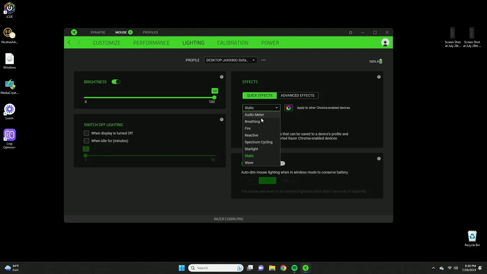Open the ellipsis options beside Profile

point(263,60)
